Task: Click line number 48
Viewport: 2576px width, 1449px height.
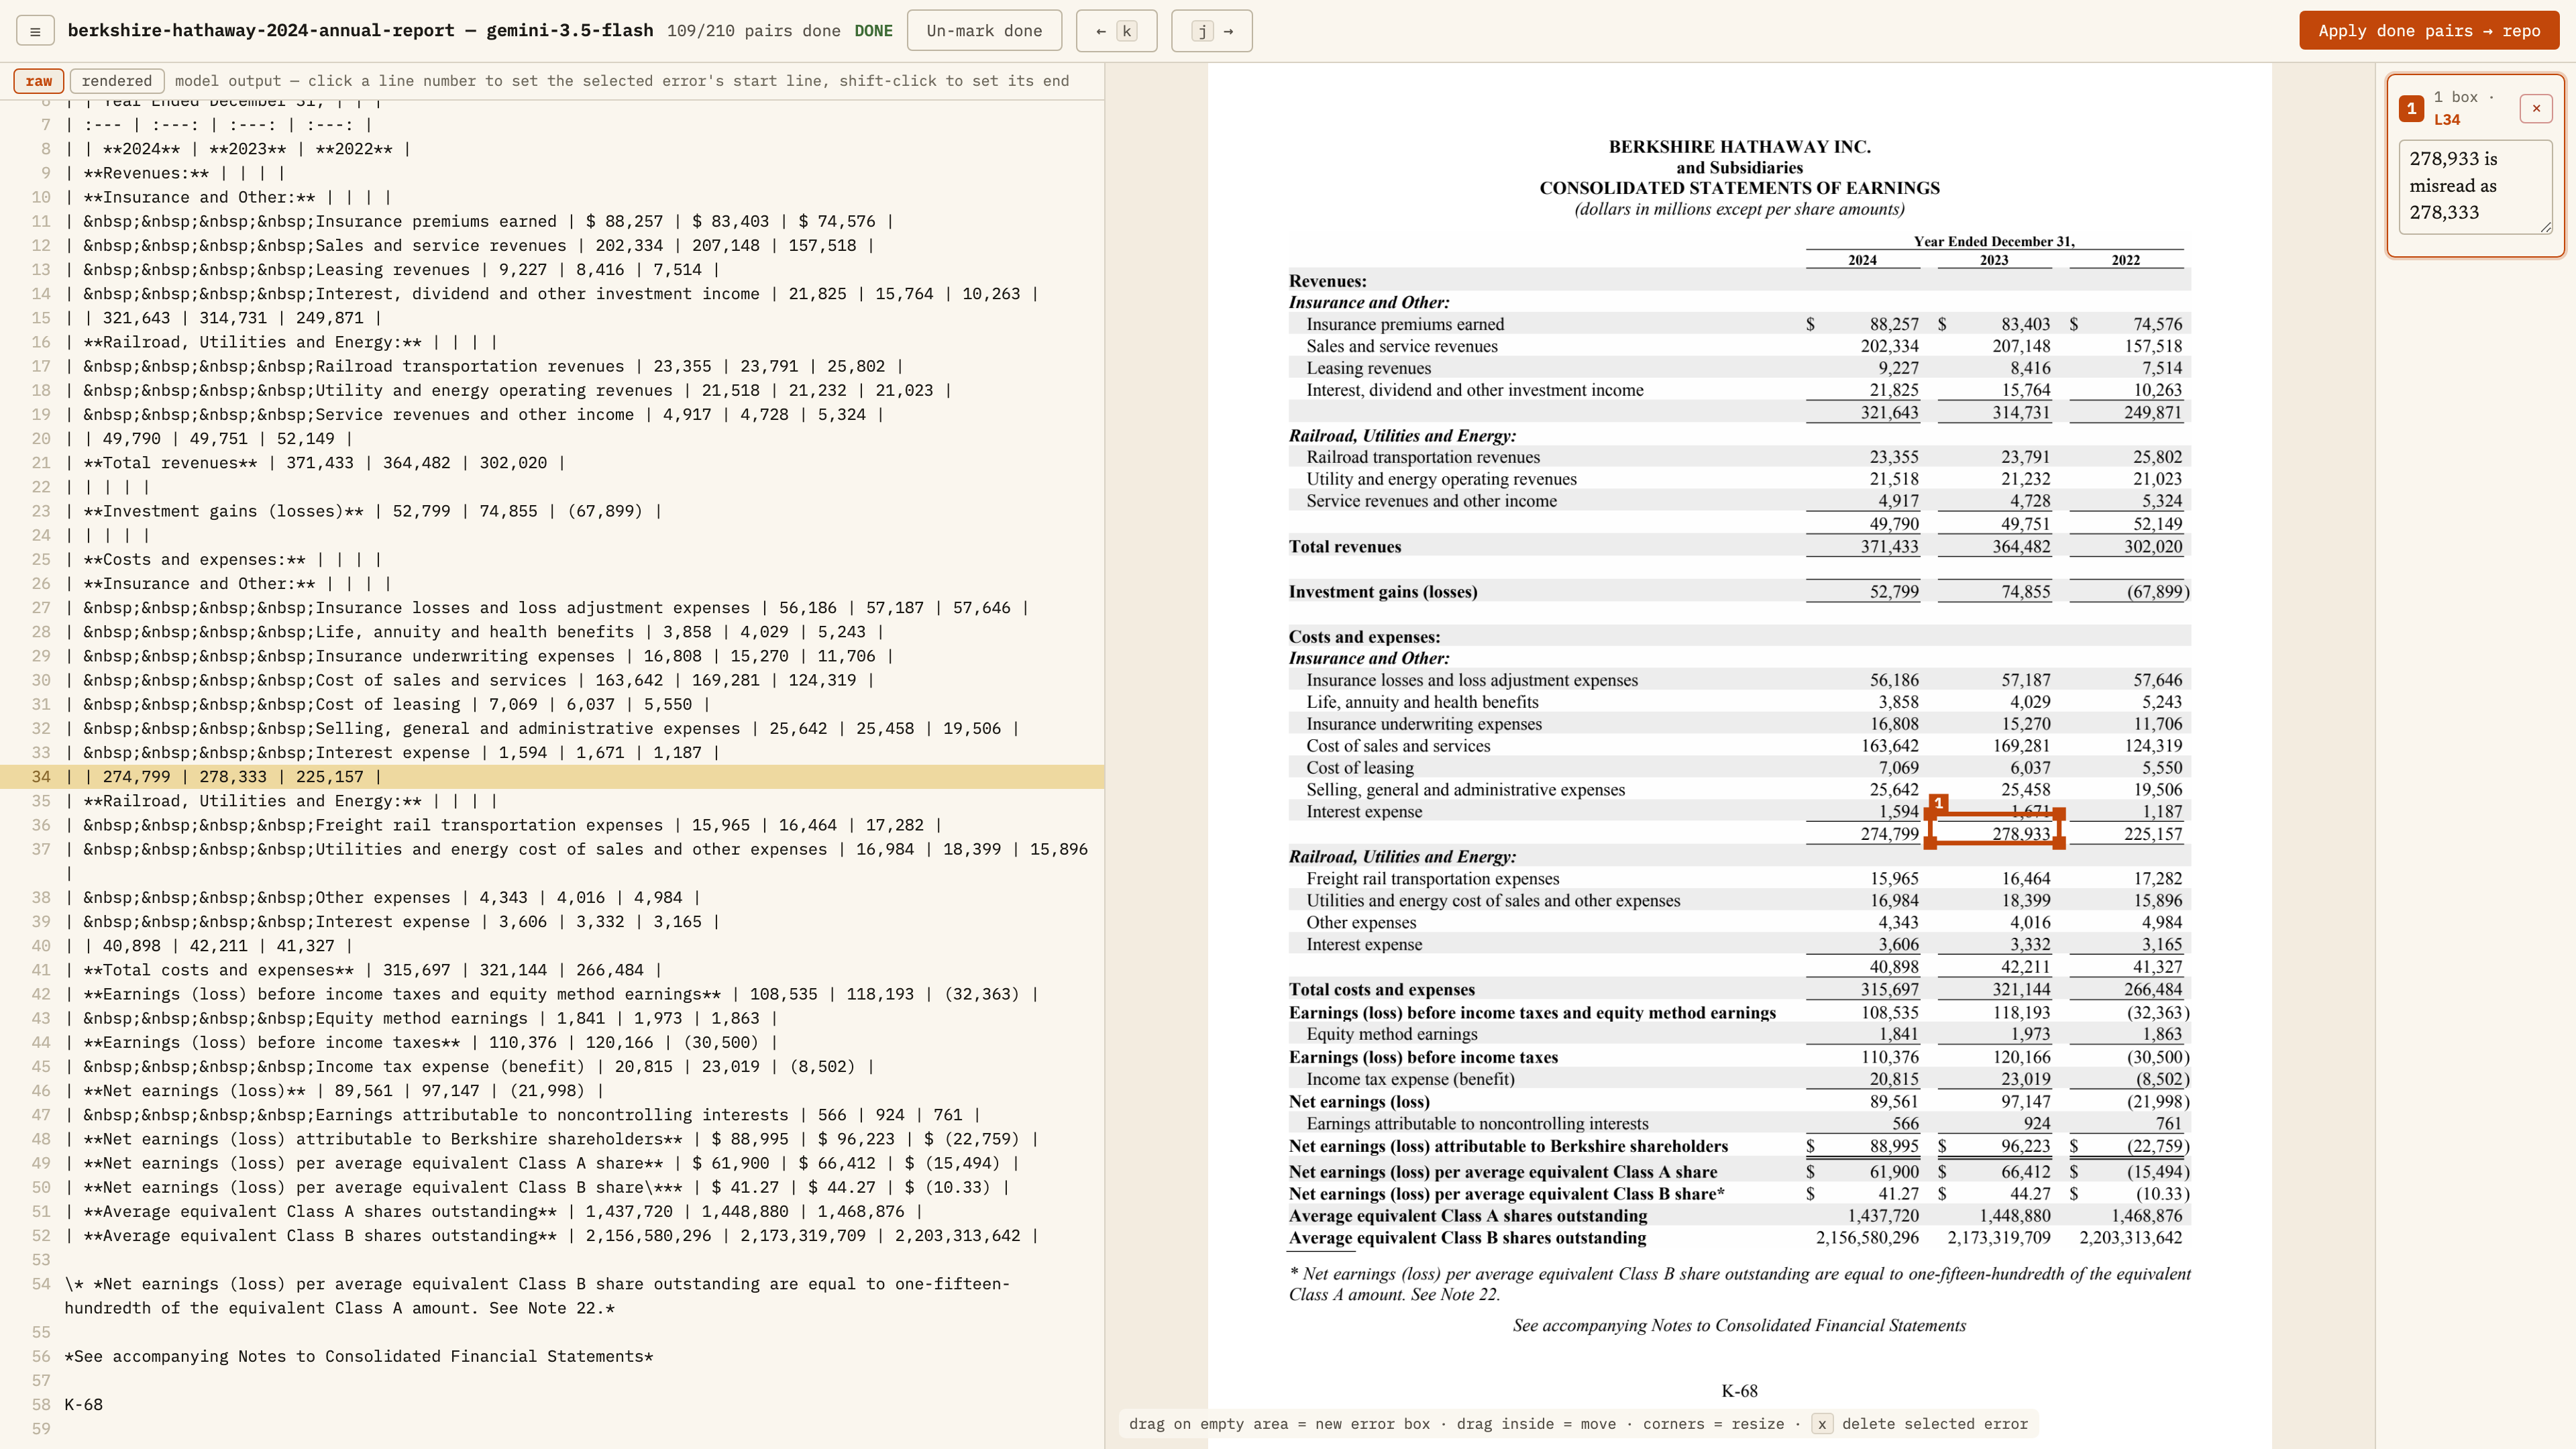Action: pos(40,1139)
